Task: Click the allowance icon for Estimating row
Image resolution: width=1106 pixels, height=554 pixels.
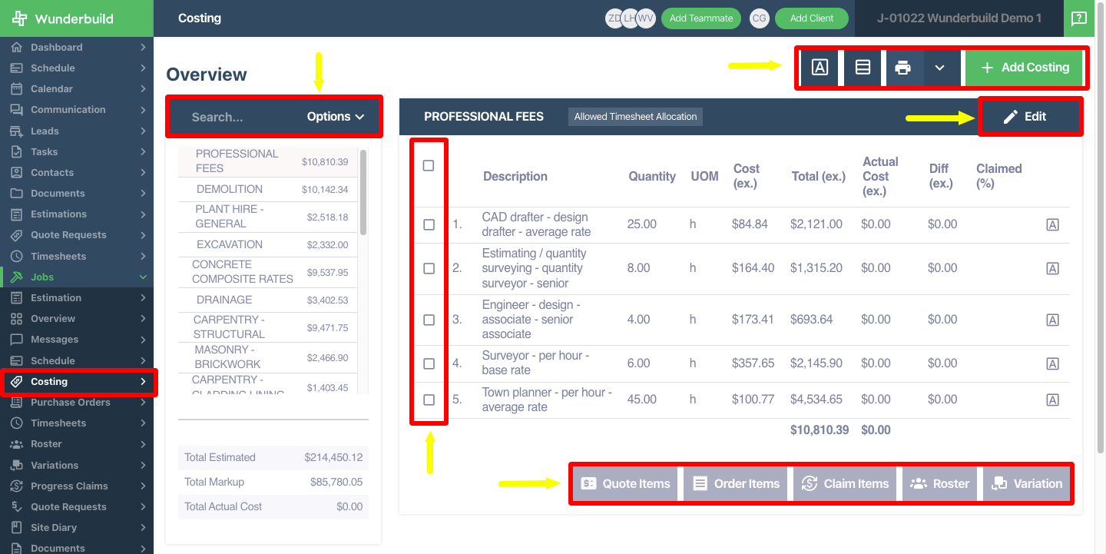Action: coord(1053,268)
